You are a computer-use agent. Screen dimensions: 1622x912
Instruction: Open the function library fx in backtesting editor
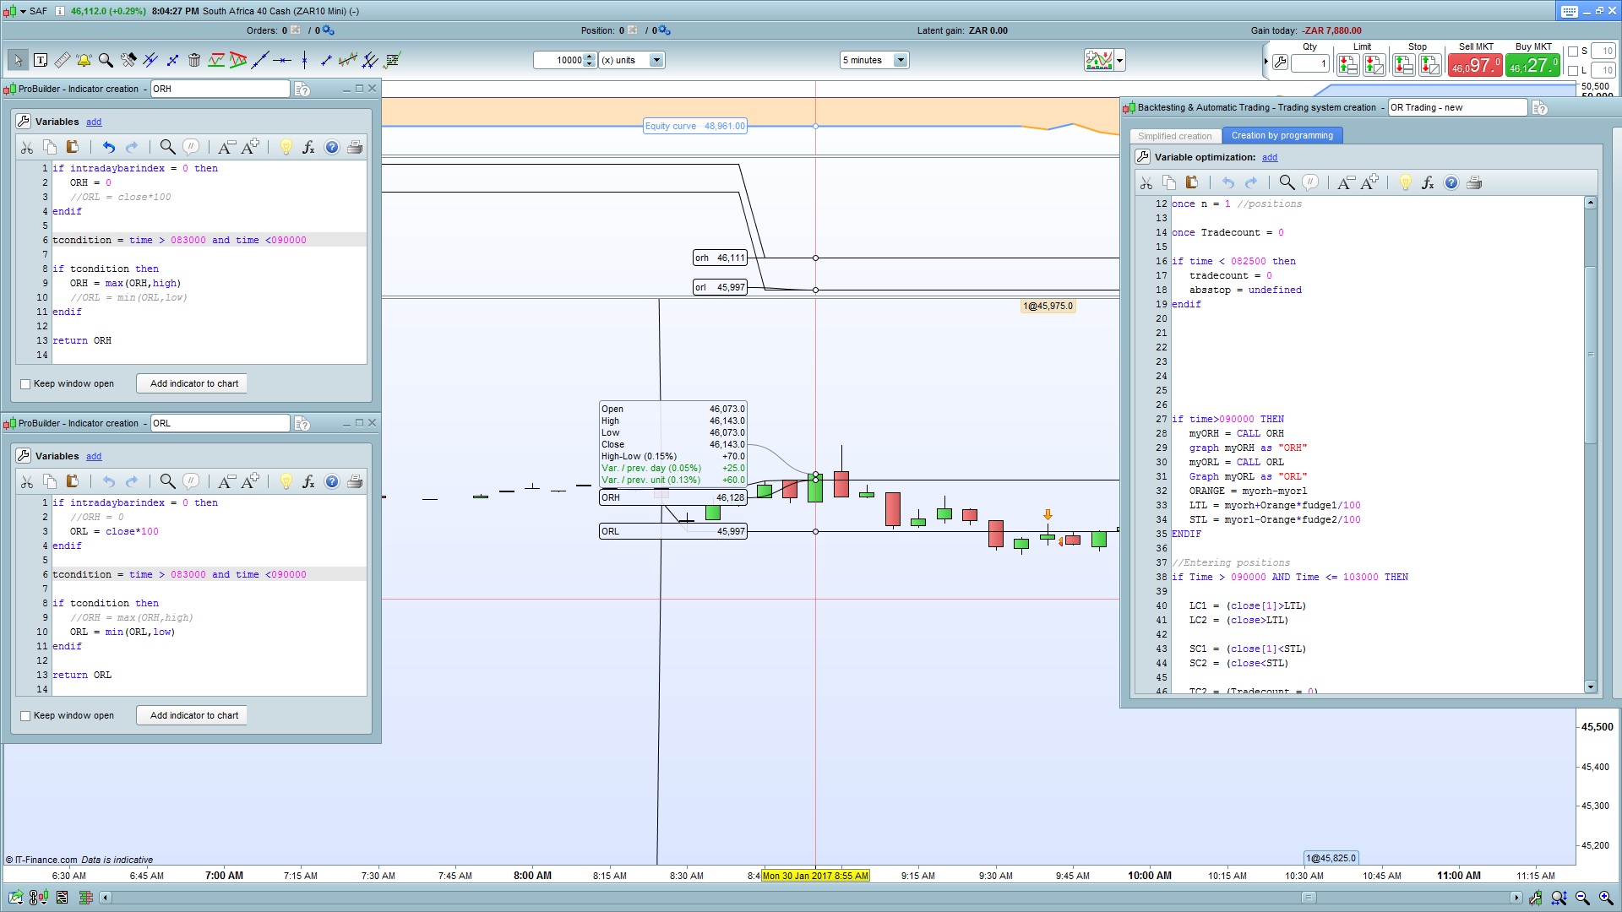coord(1428,183)
